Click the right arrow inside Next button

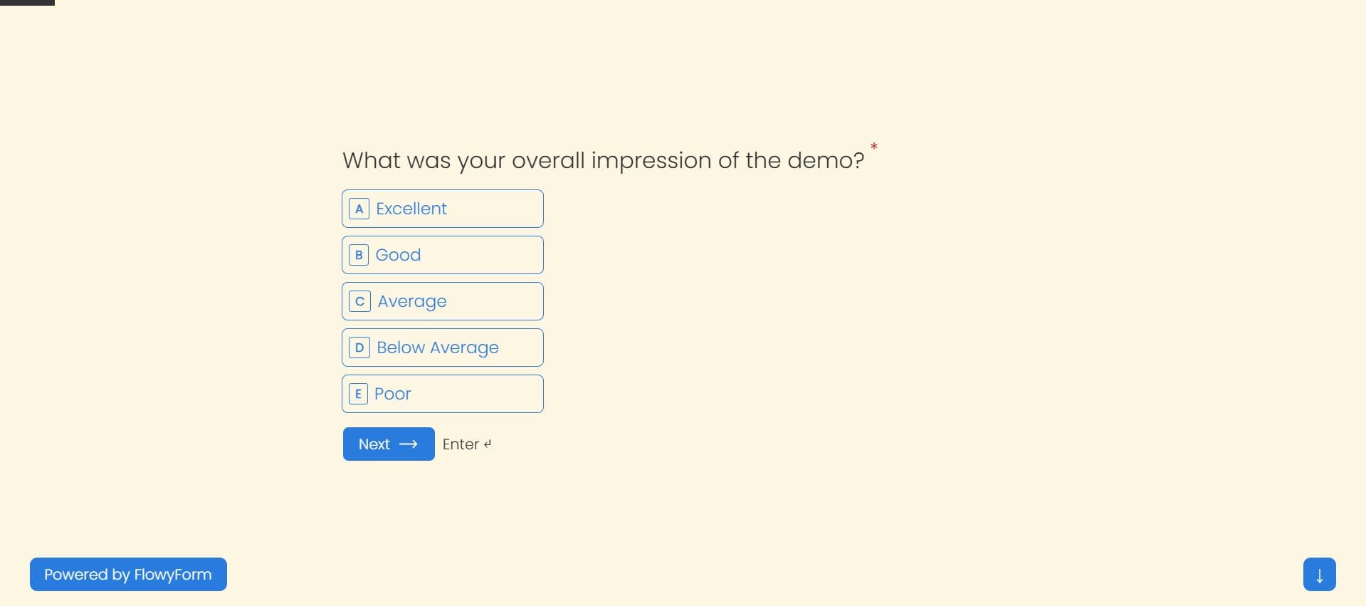[409, 444]
